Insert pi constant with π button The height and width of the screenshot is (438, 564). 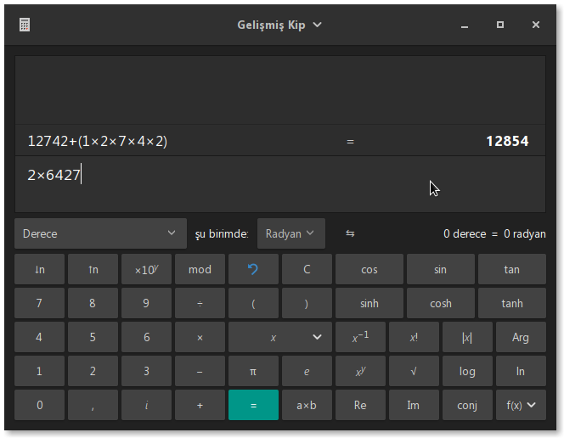[253, 371]
